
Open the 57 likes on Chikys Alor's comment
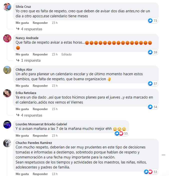tap(153, 83)
